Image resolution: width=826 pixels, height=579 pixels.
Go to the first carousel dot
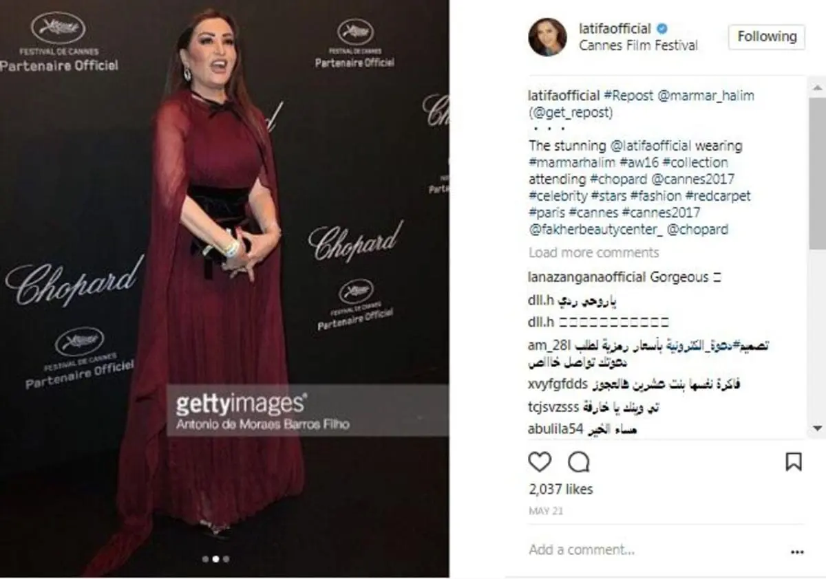click(x=205, y=559)
